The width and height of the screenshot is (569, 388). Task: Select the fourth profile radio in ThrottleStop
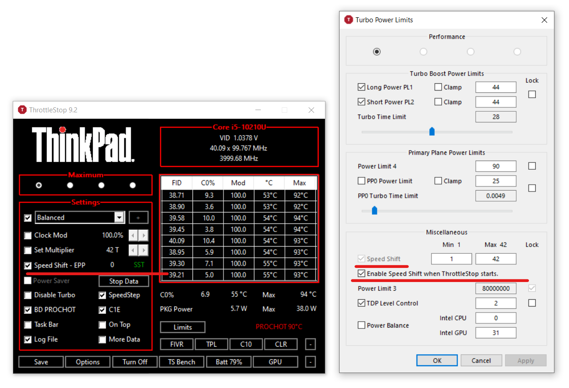(132, 185)
